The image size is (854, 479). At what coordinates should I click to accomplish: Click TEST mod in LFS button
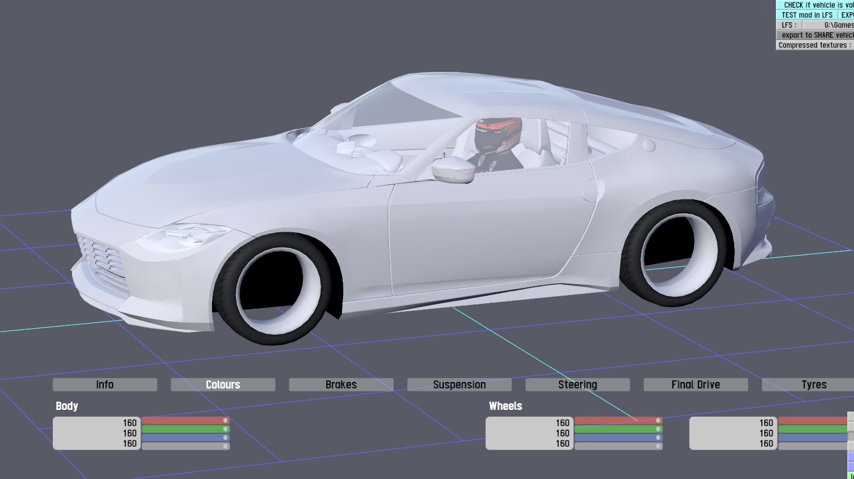tap(807, 15)
